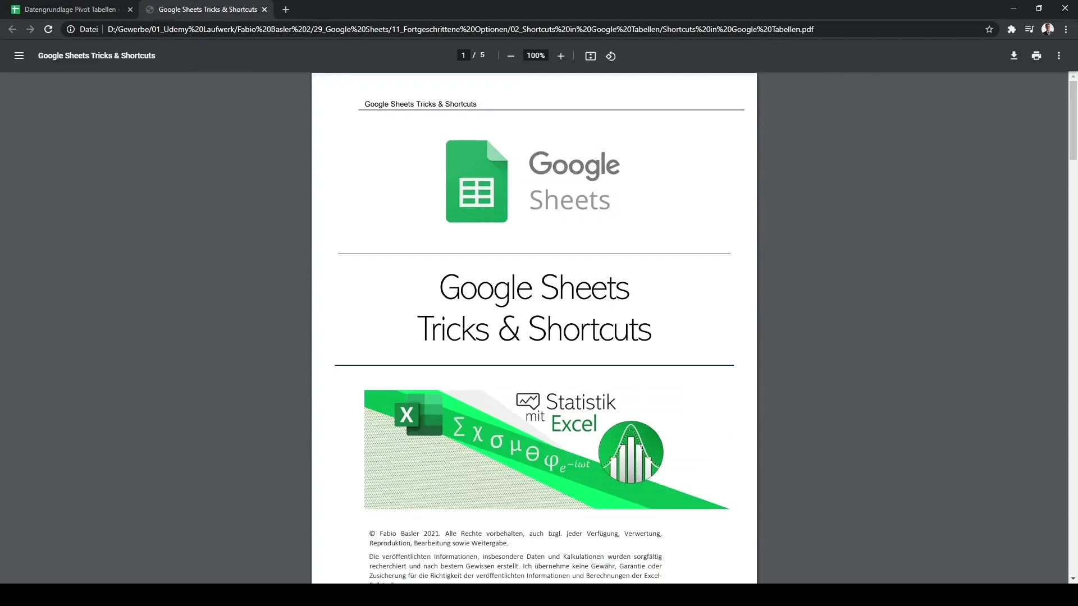Click the zoom out icon to shrink
The width and height of the screenshot is (1078, 606).
510,56
